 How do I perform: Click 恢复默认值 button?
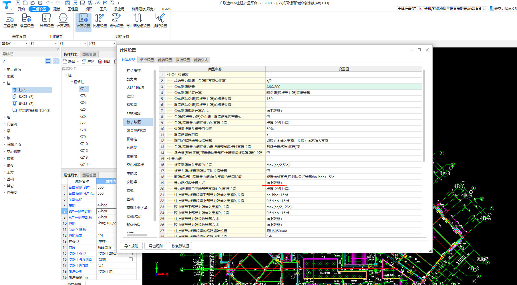point(180,246)
